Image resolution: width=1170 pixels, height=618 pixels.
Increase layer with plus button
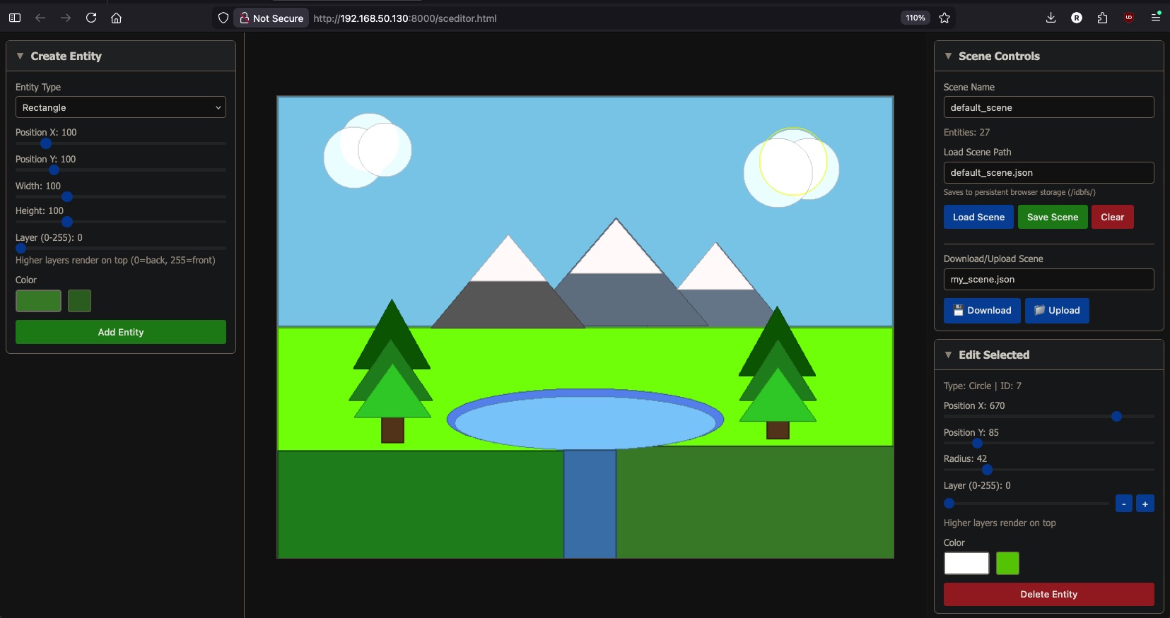tap(1145, 504)
